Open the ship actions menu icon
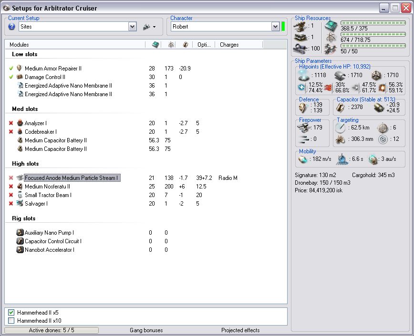 coord(149,27)
